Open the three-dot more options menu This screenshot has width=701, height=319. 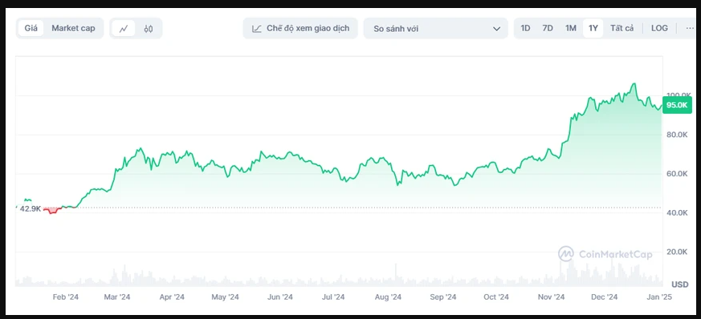(690, 29)
